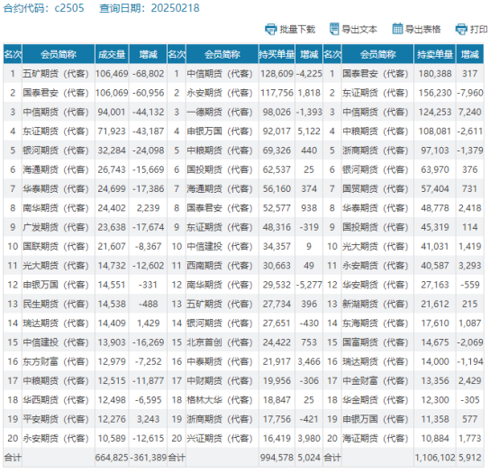Click long position value 128,609
The height and width of the screenshot is (474, 499).
(x=277, y=74)
